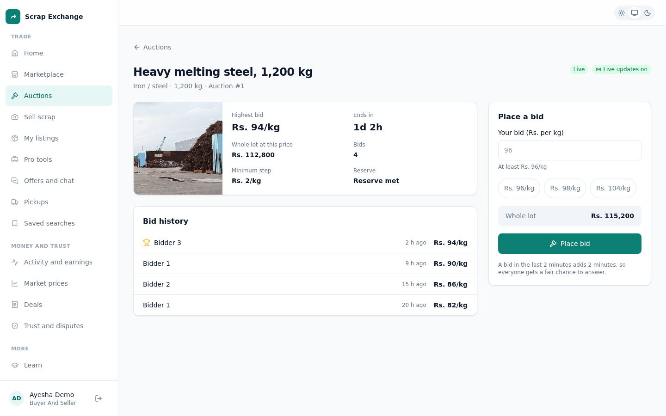
Task: Select the Rs. 90/kg bid amount
Action: pyautogui.click(x=450, y=263)
